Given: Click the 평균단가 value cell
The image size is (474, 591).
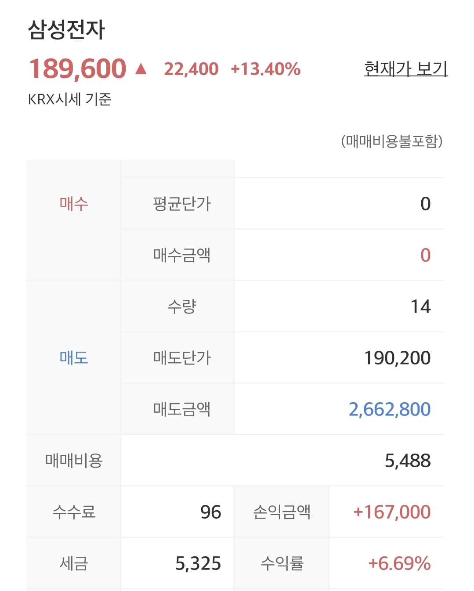Looking at the screenshot, I should point(425,204).
